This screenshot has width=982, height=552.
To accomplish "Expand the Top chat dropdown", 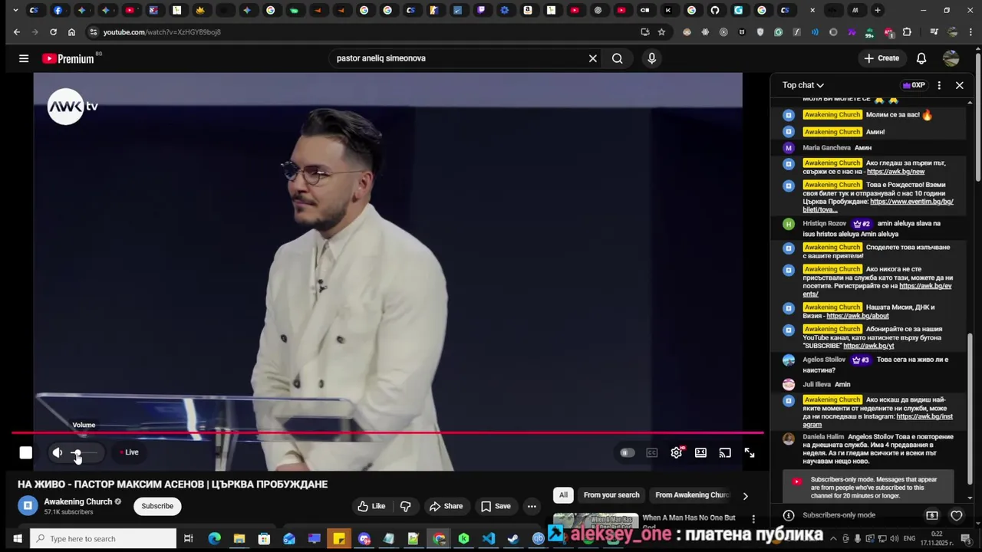I will [x=803, y=85].
